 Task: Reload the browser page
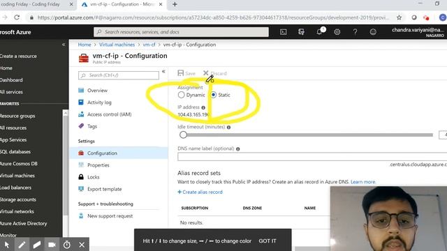(17, 17)
